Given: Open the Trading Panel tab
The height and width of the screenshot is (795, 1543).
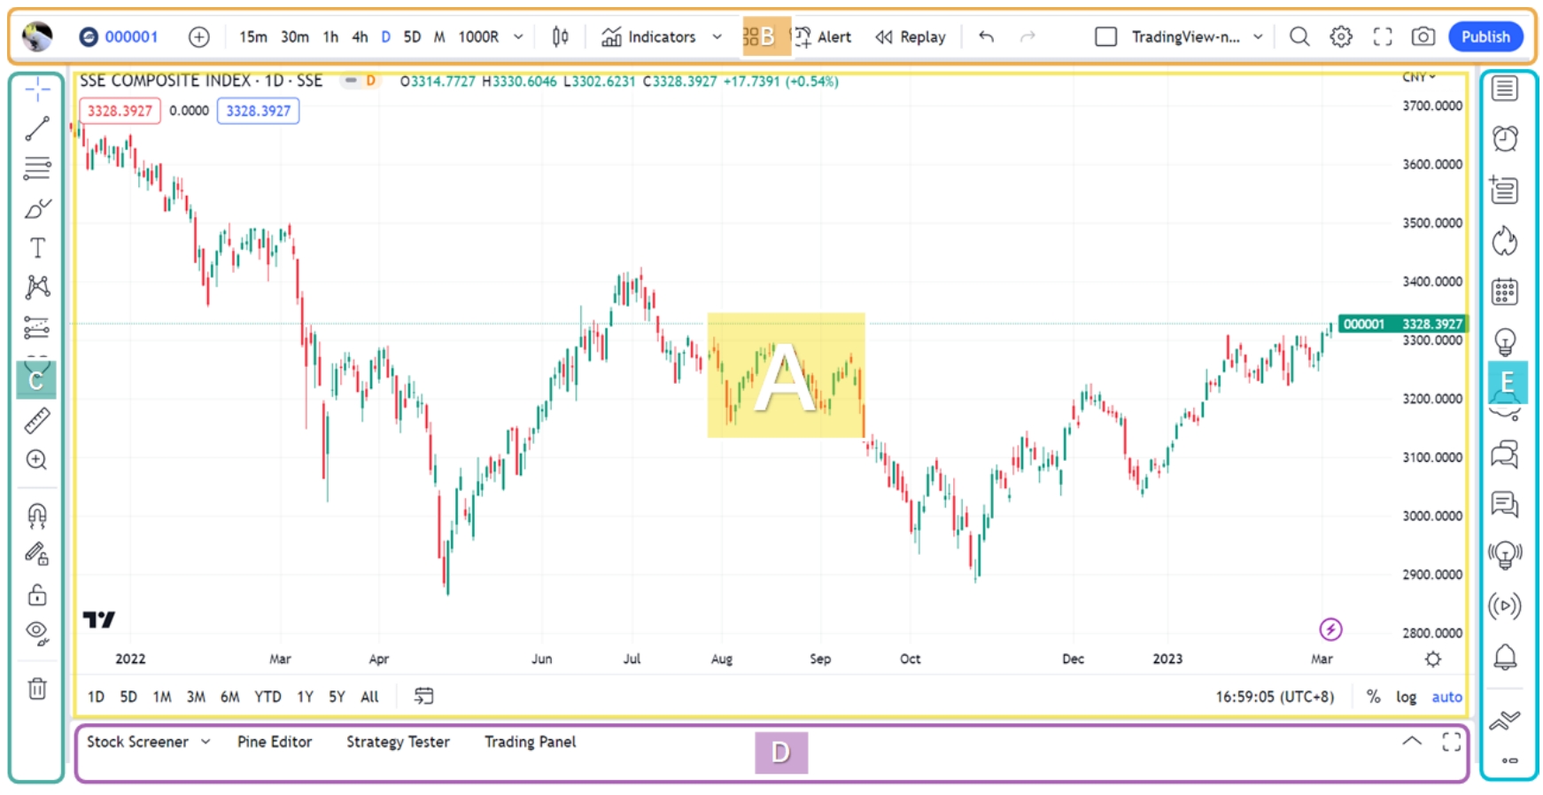Looking at the screenshot, I should [530, 742].
